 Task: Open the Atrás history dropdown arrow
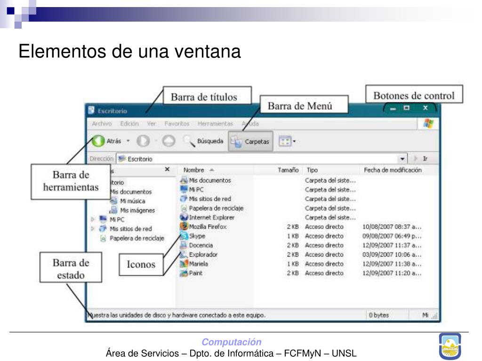click(x=128, y=141)
